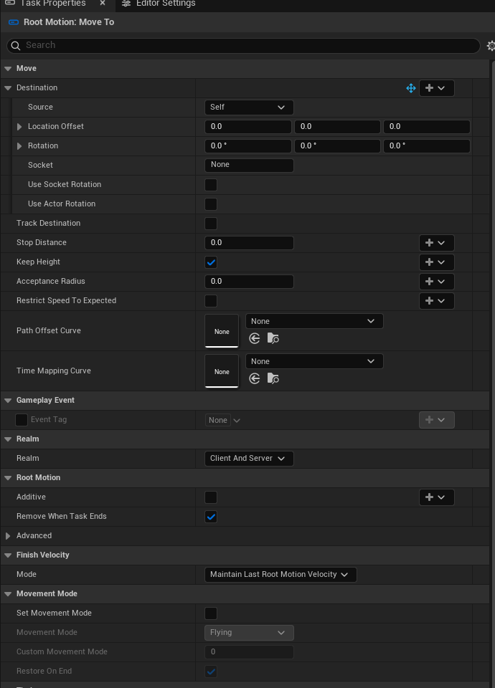Enable the Additive checkbox
Screen dimensions: 495x688
(211, 497)
